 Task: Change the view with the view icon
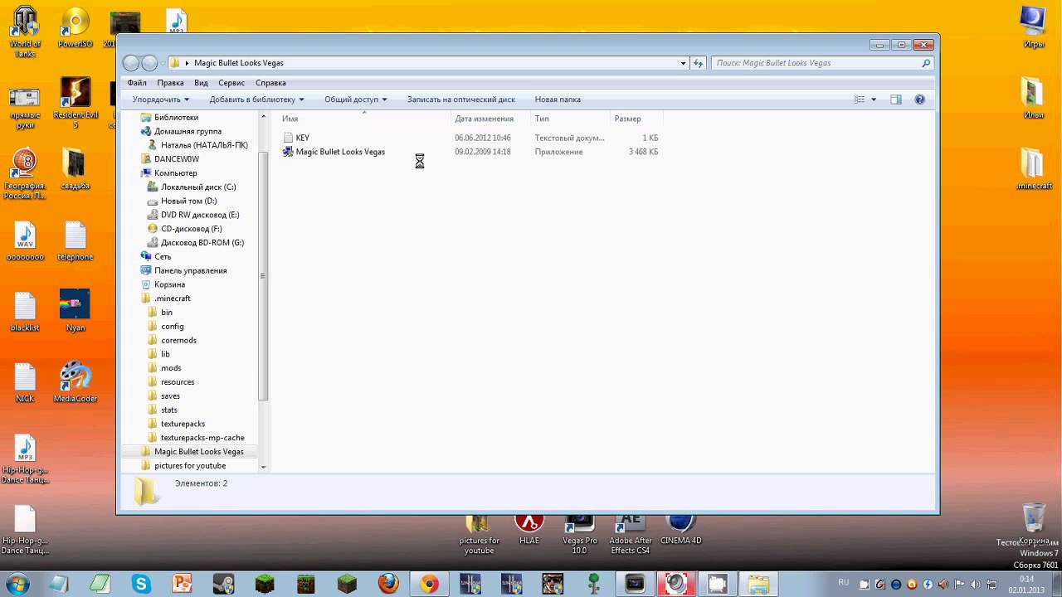(x=860, y=99)
